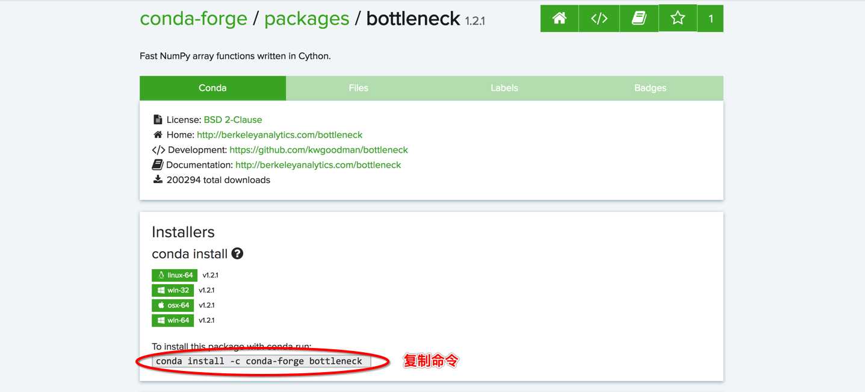Click the conda-forge breadcrumb link
Screen dimensions: 865x392
click(194, 18)
